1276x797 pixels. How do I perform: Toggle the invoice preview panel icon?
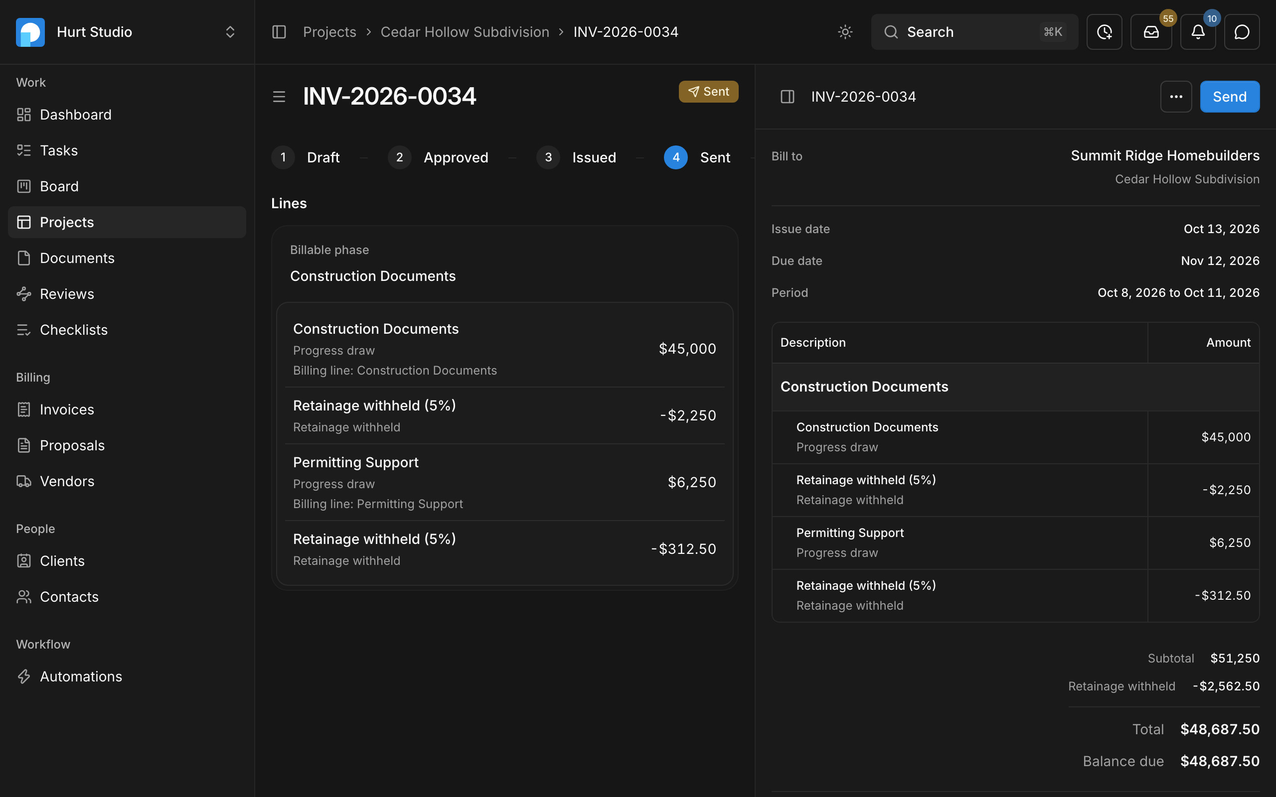(787, 97)
